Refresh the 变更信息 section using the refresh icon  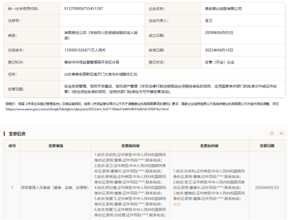click(272, 133)
